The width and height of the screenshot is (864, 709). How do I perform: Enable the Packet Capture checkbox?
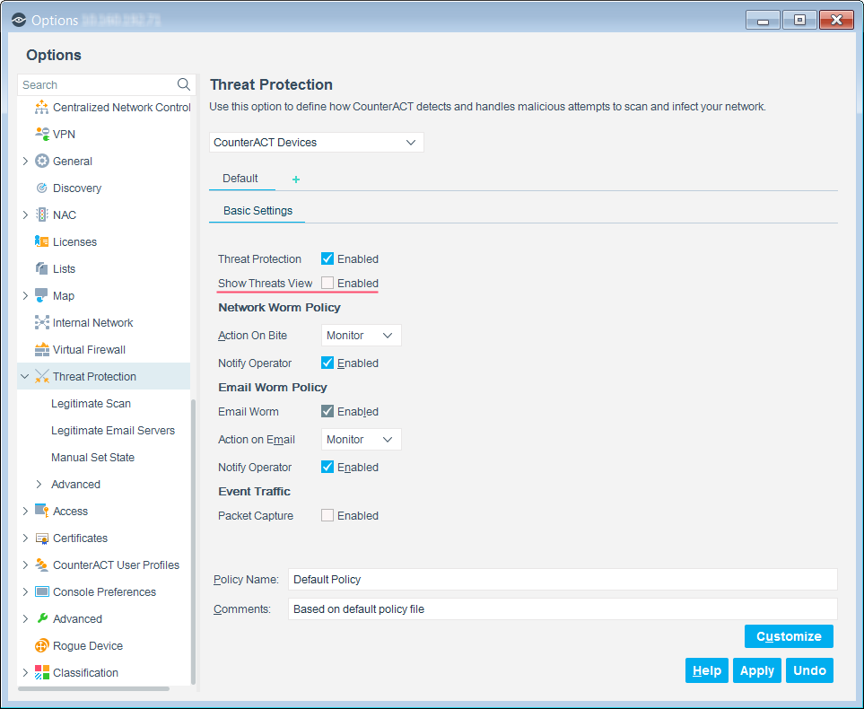[327, 515]
